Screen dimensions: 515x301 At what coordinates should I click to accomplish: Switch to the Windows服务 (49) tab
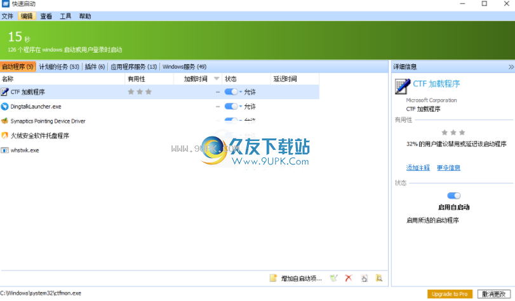coord(184,67)
